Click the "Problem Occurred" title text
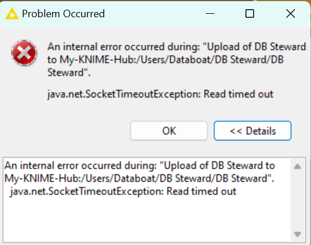The height and width of the screenshot is (245, 311). pos(63,14)
